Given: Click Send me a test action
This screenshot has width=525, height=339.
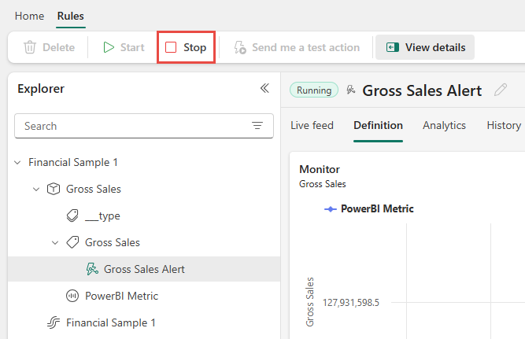Looking at the screenshot, I should [x=297, y=47].
